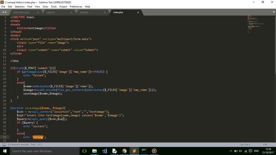
Task: Go to next tab with right arrow
Action: tap(6, 12)
